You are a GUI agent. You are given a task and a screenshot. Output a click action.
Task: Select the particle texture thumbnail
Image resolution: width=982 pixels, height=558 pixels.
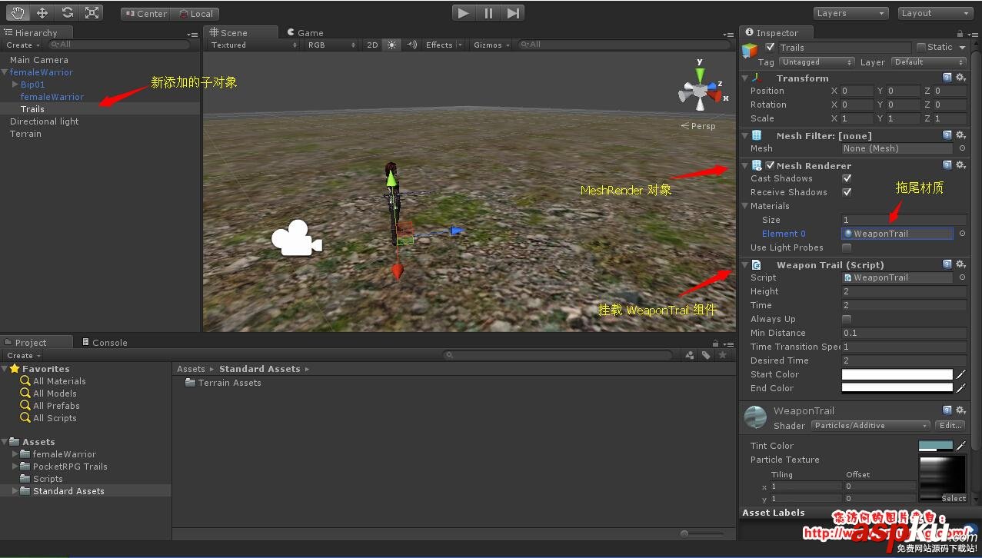[x=943, y=478]
